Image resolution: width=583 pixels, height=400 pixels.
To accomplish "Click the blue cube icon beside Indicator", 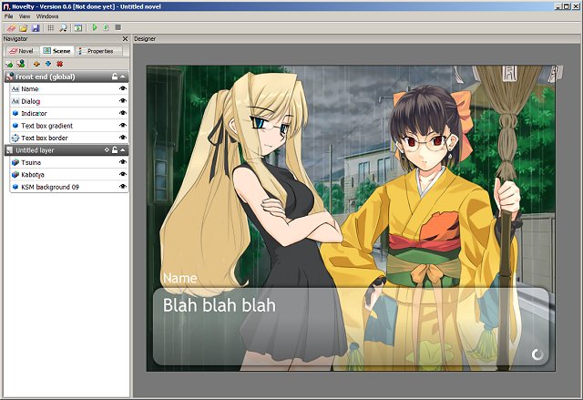I will tap(15, 113).
